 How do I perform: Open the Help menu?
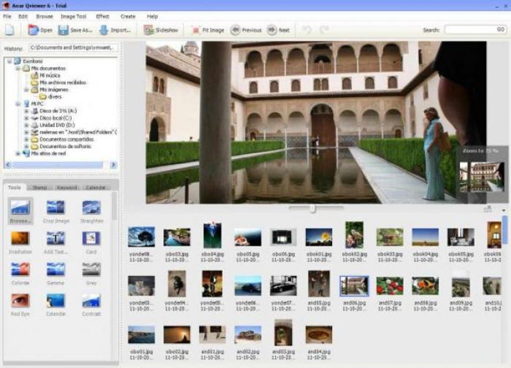click(x=152, y=17)
